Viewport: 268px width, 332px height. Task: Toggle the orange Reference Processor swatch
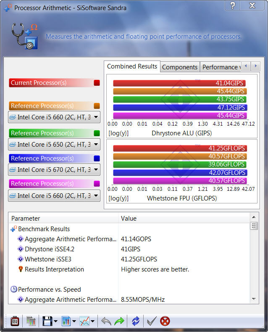coord(97,105)
